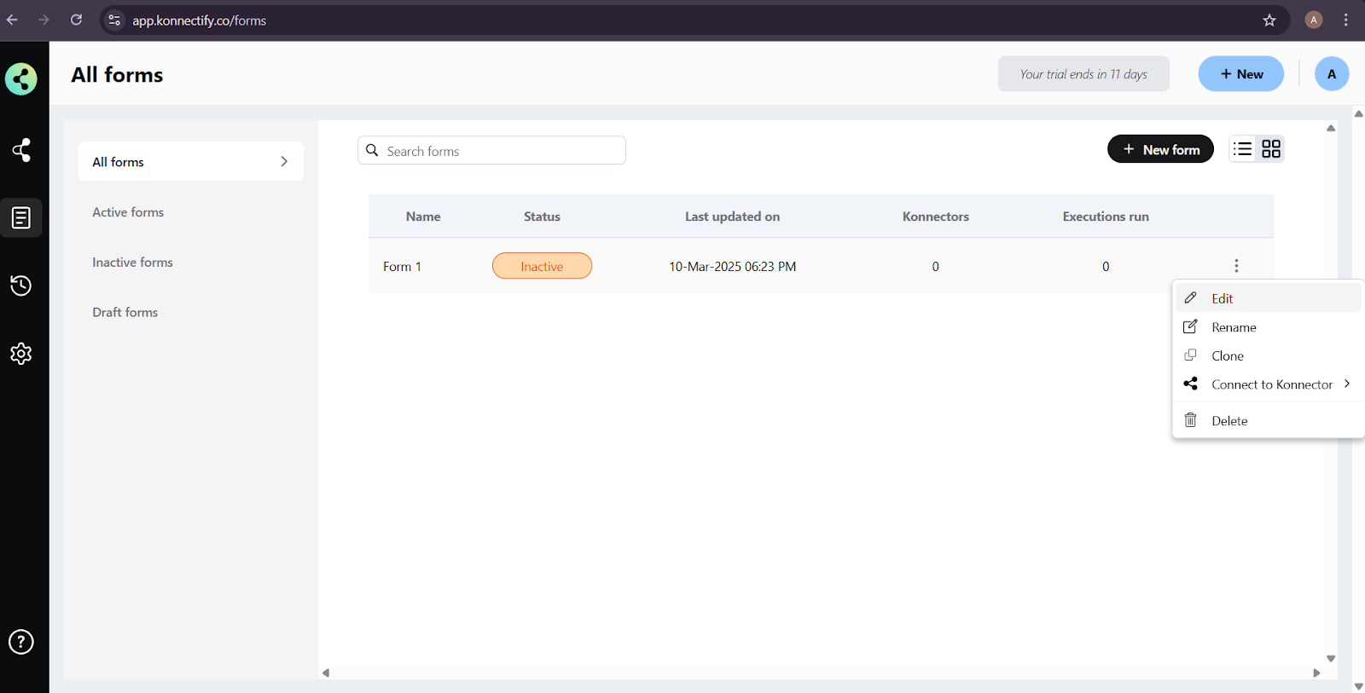Select Clone from the context menu
The image size is (1365, 693).
pos(1268,355)
